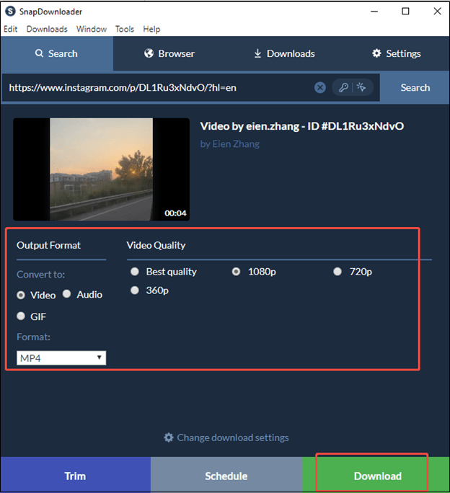
Task: Click the 'by Eien Zhang' author link
Action: point(230,144)
